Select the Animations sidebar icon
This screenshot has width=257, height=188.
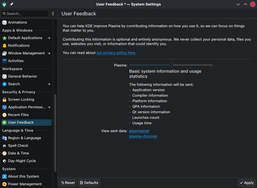click(5, 22)
